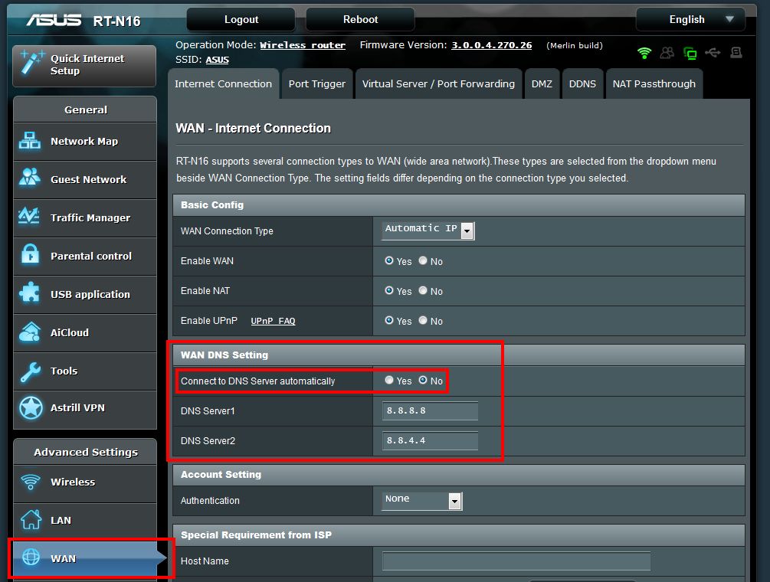The image size is (770, 582).
Task: Click the DNS Server2 input field
Action: (430, 440)
